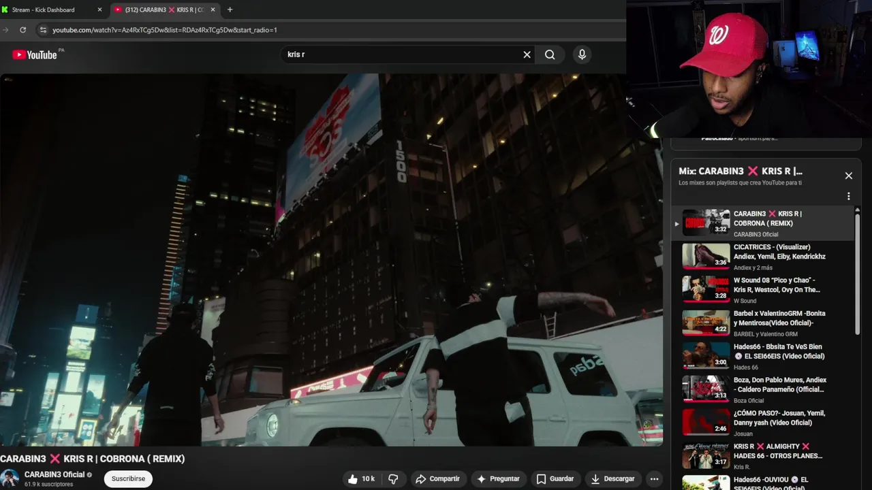
Task: Play Hades66 Bbsita Te Ves Bien
Action: click(x=763, y=357)
